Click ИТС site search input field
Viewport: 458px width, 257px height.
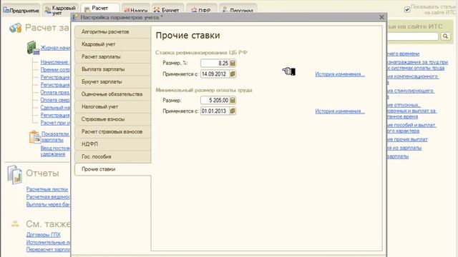413,36
